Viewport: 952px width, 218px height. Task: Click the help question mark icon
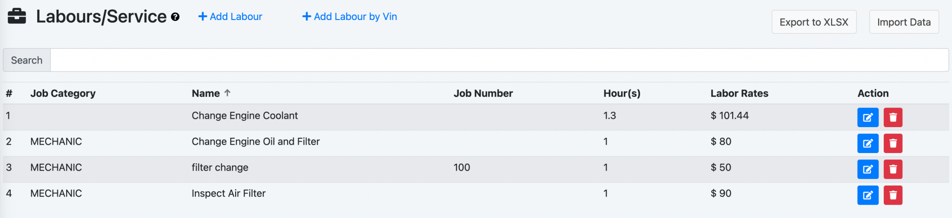click(175, 17)
